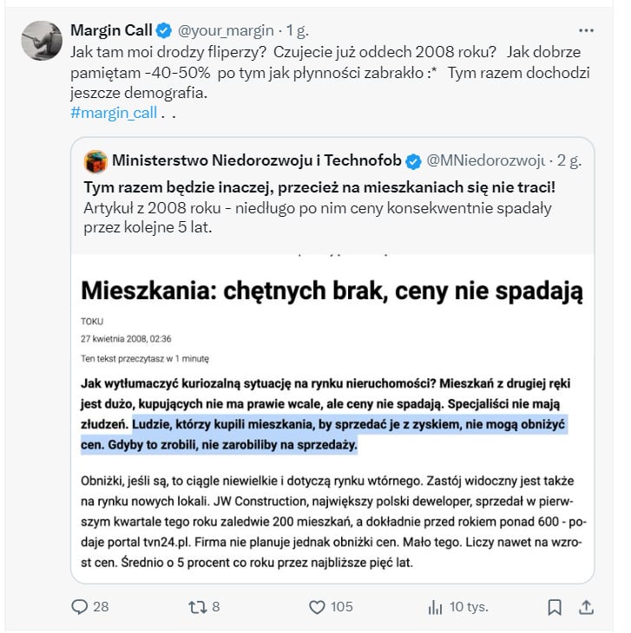Click the reply speech bubble icon
631x633 pixels.
(80, 606)
